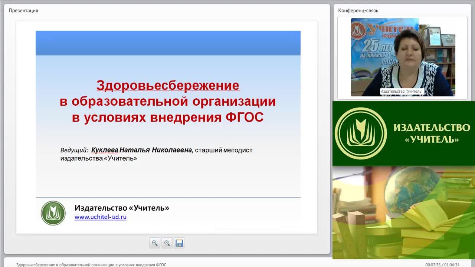The height and width of the screenshot is (267, 475).
Task: Click the Издательство «Учитель» slide footer text
Action: tap(122, 208)
